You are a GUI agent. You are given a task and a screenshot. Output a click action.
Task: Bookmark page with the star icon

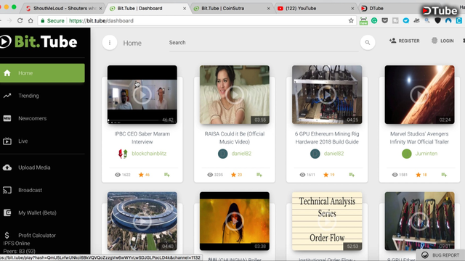pyautogui.click(x=351, y=21)
